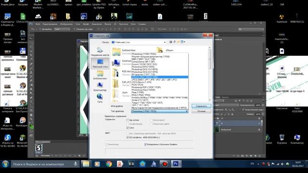Open the Слой auto-select dropdown in options bar

point(62,29)
